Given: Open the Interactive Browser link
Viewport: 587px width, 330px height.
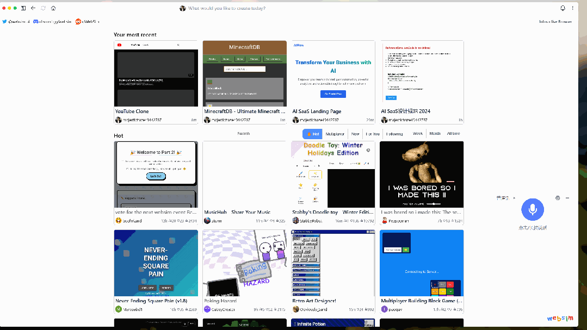Looking at the screenshot, I should (x=555, y=22).
